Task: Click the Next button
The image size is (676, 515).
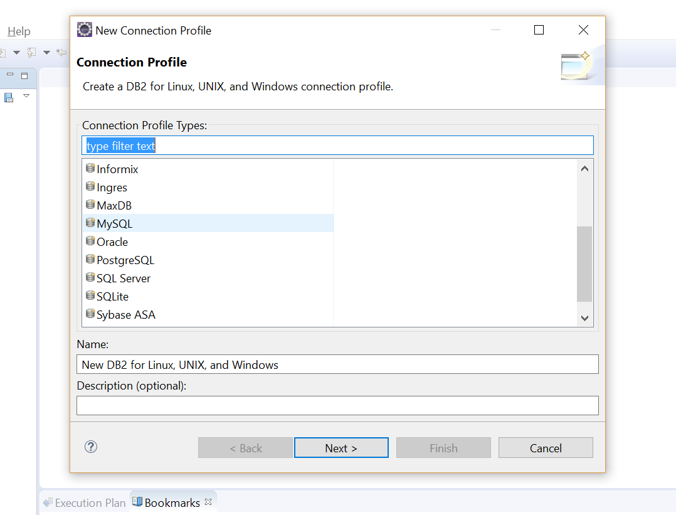Action: coord(341,448)
